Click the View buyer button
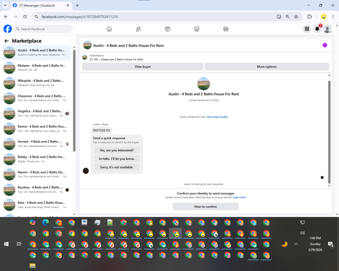339x271 pixels. click(142, 66)
